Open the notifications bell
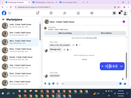This screenshot has height=98, width=131. pos(120,13)
